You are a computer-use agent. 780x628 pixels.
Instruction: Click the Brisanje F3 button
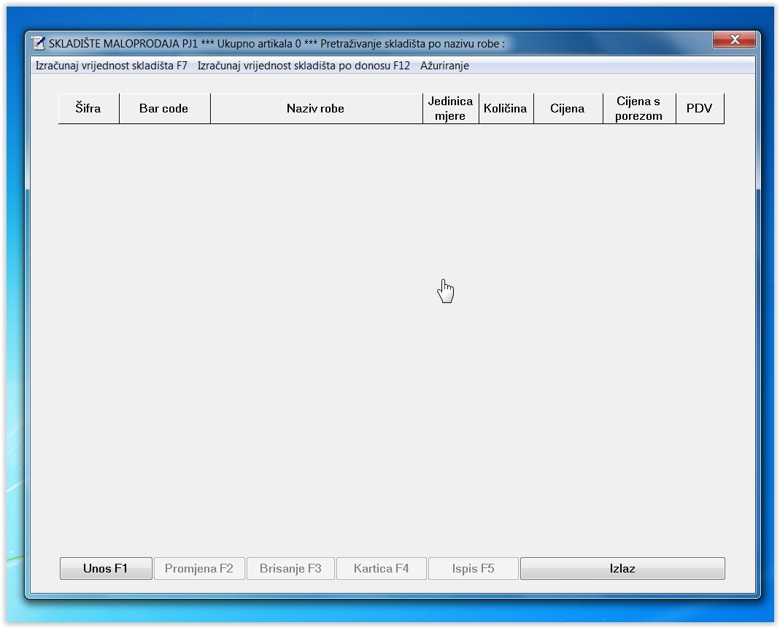[290, 569]
